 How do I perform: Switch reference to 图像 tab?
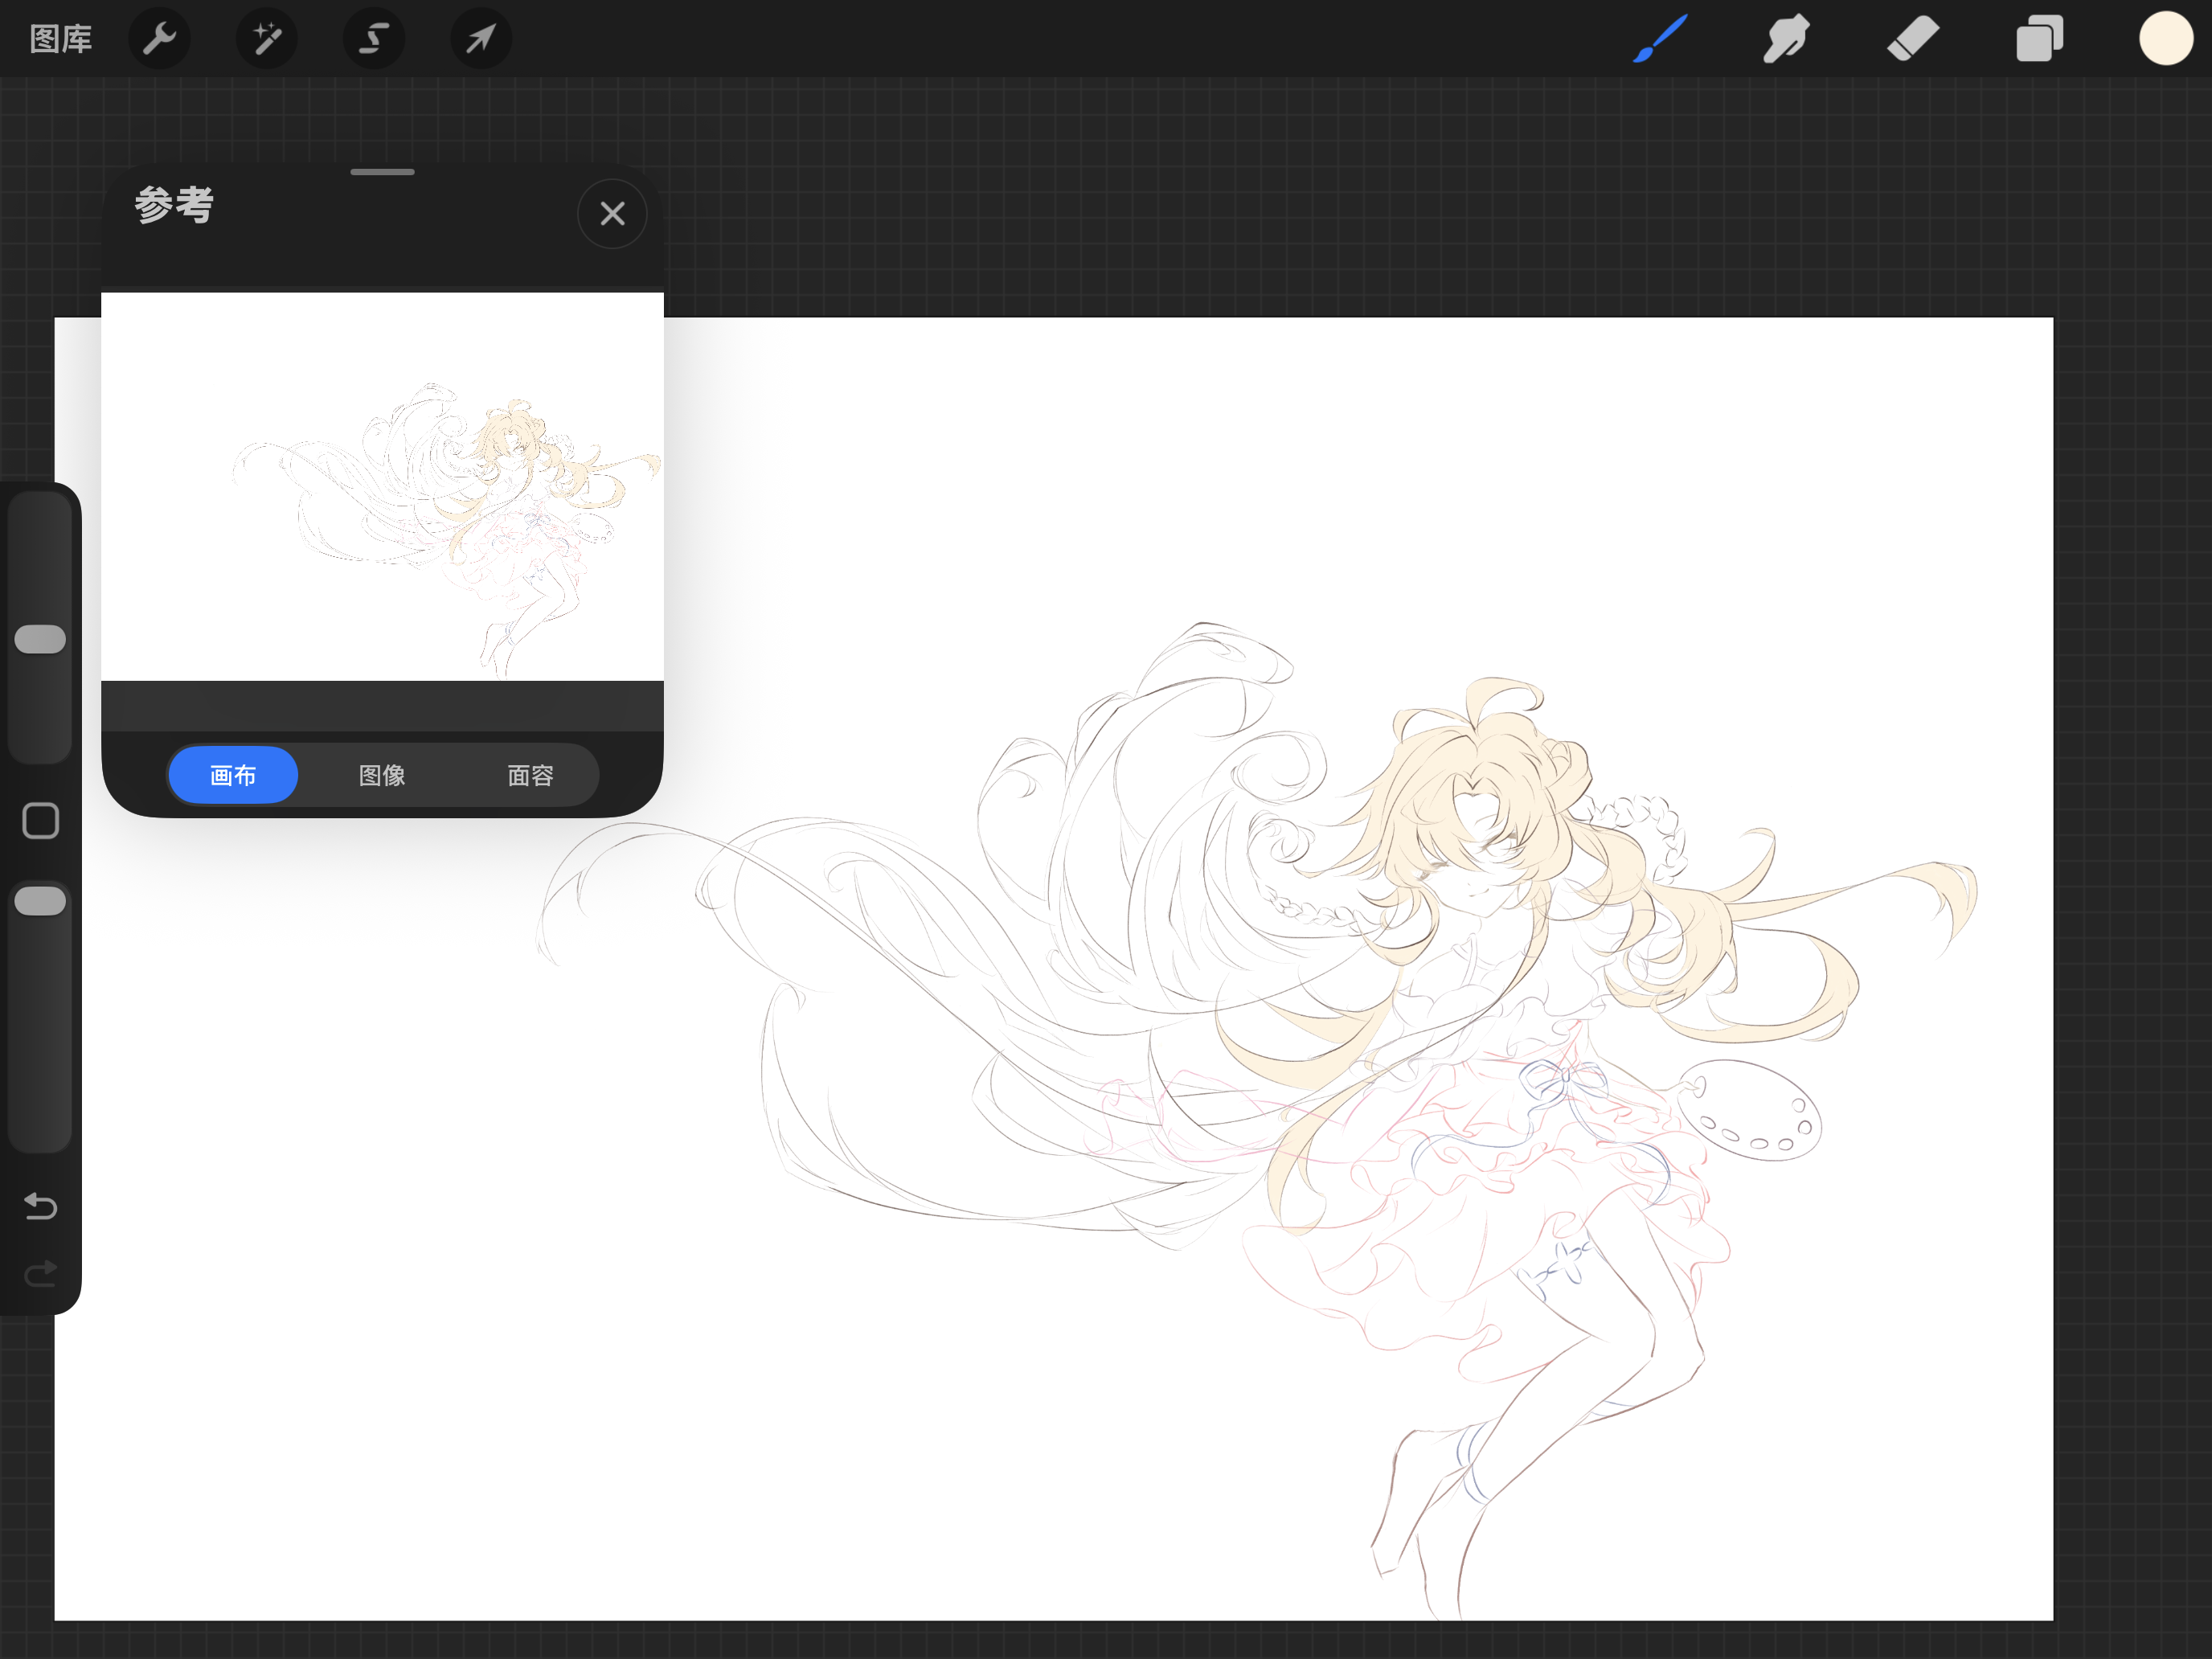click(382, 775)
